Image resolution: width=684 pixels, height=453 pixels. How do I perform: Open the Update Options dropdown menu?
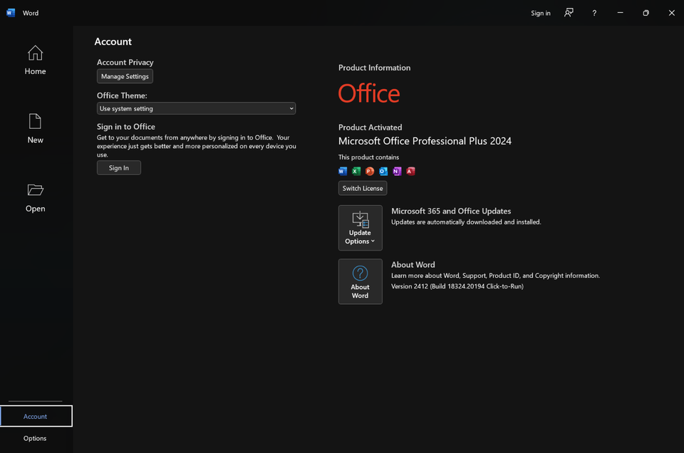pyautogui.click(x=360, y=228)
